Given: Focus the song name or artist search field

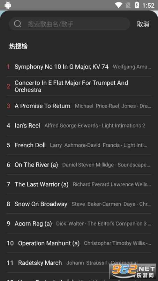Looking at the screenshot, I should (x=69, y=24).
